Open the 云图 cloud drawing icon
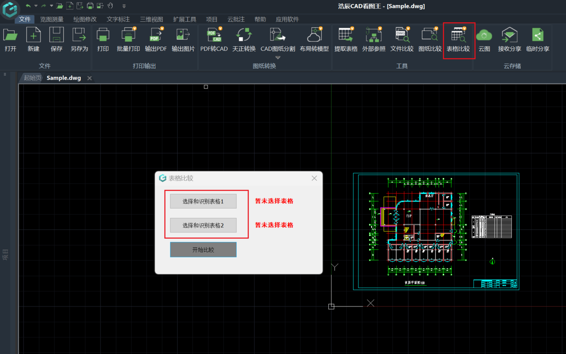Image resolution: width=566 pixels, height=354 pixels. click(x=484, y=39)
